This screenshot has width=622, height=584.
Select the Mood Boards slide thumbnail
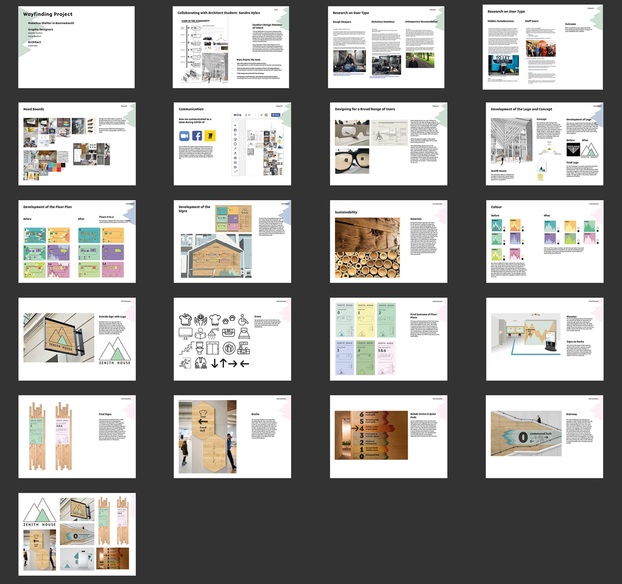point(77,145)
